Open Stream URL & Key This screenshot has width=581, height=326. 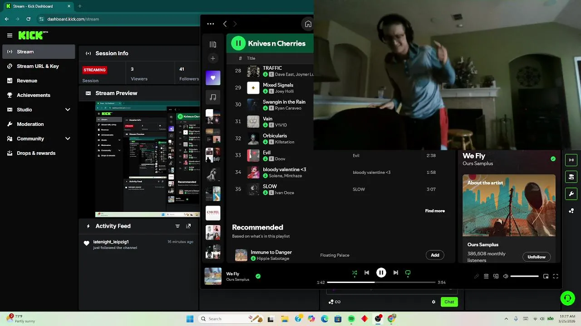(x=39, y=66)
